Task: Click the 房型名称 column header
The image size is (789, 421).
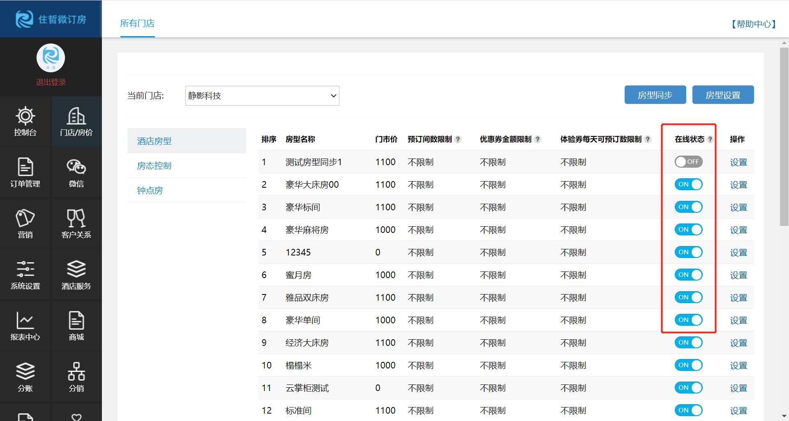Action: (x=300, y=139)
